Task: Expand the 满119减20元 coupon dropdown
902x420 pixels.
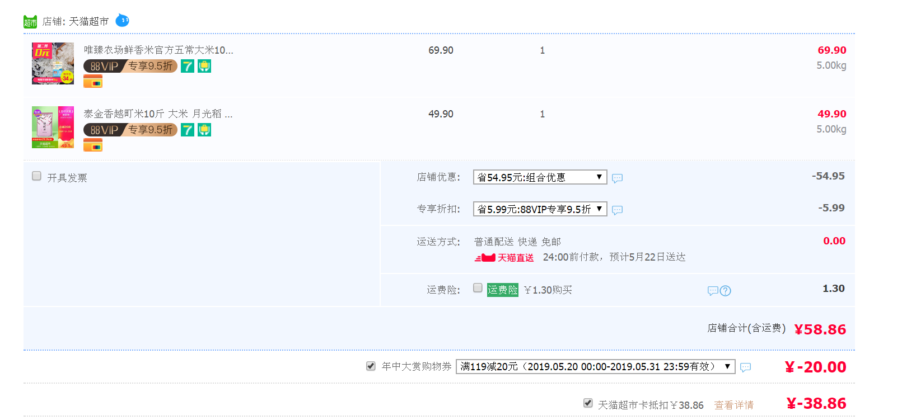Action: click(x=596, y=366)
